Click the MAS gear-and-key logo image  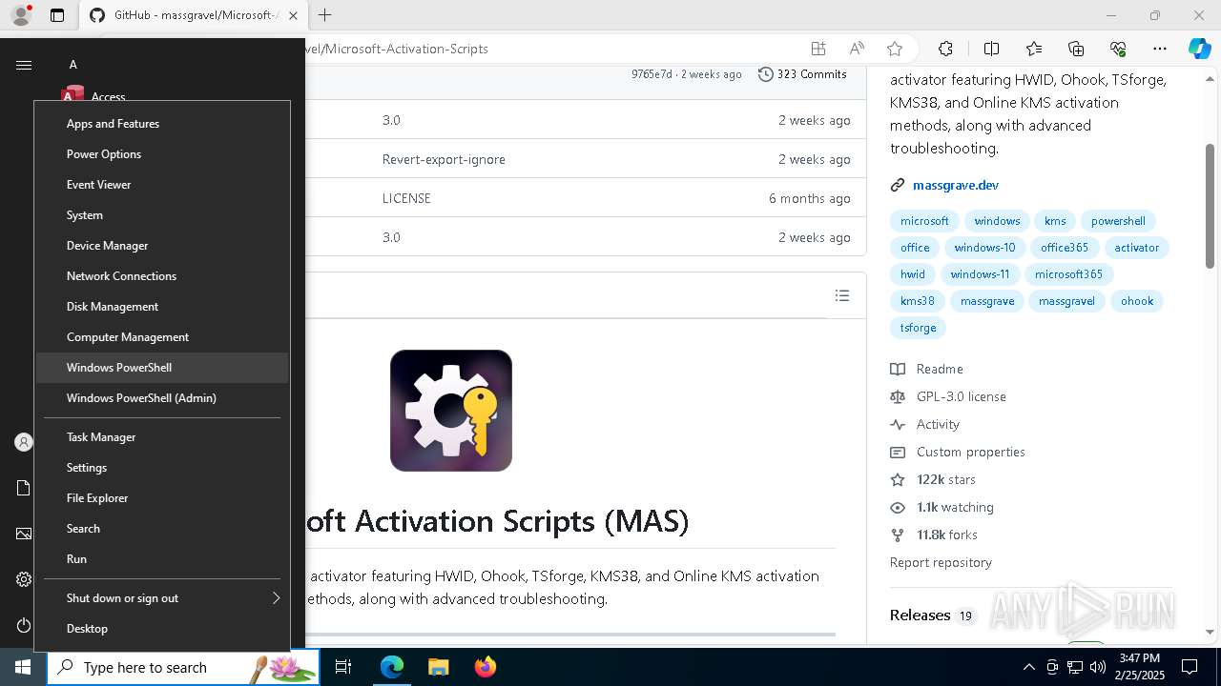(451, 411)
